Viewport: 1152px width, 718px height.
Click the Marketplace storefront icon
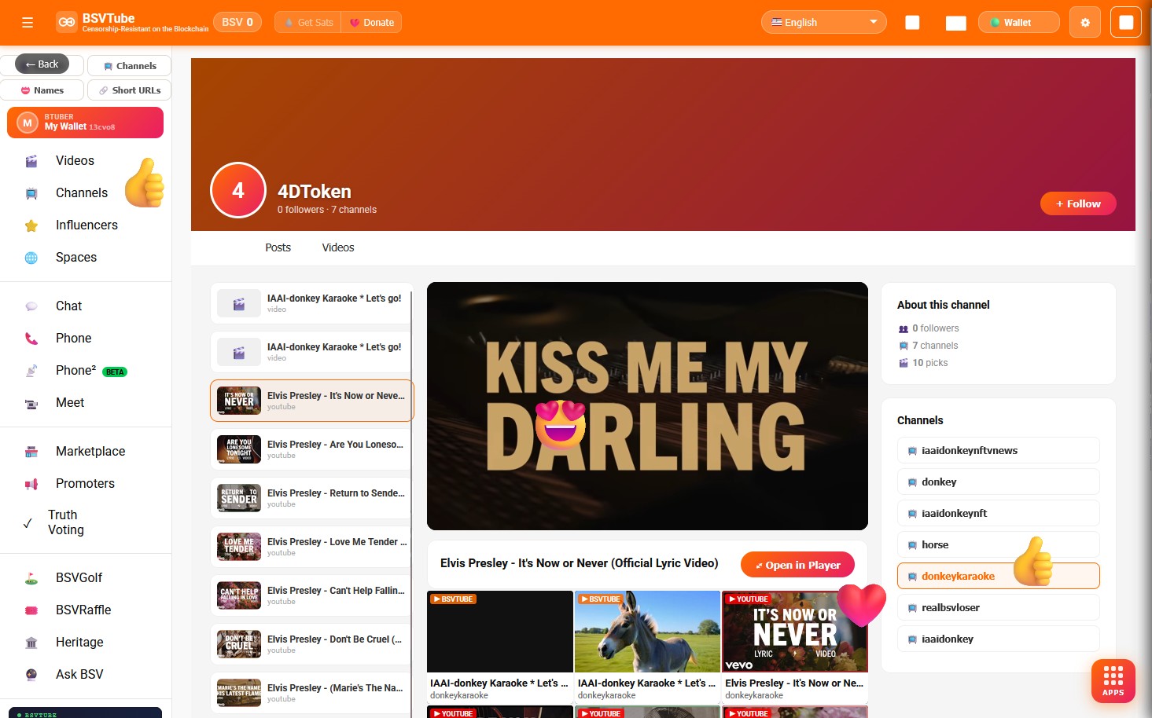pyautogui.click(x=31, y=452)
